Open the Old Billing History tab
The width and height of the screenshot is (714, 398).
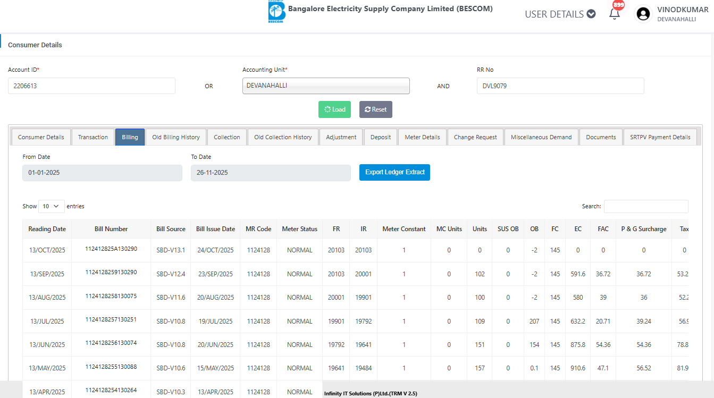[176, 137]
